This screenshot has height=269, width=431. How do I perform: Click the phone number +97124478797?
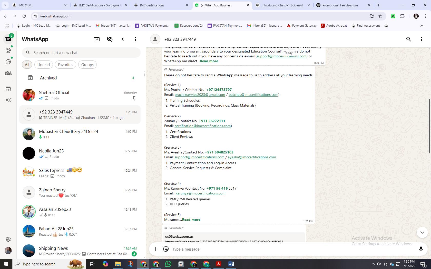click(219, 90)
